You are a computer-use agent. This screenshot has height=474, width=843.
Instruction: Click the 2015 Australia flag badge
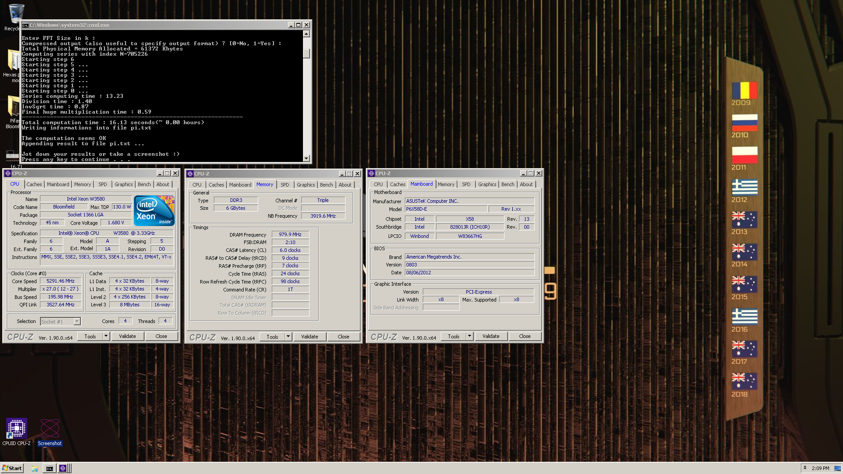click(744, 285)
